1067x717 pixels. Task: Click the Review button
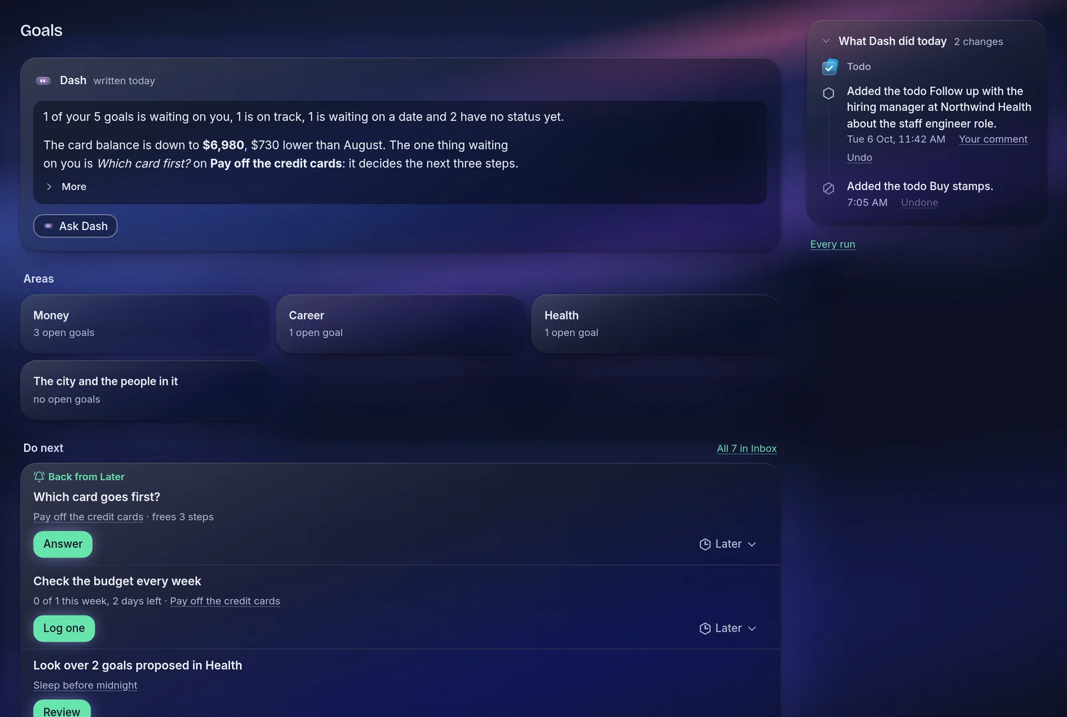click(x=62, y=710)
